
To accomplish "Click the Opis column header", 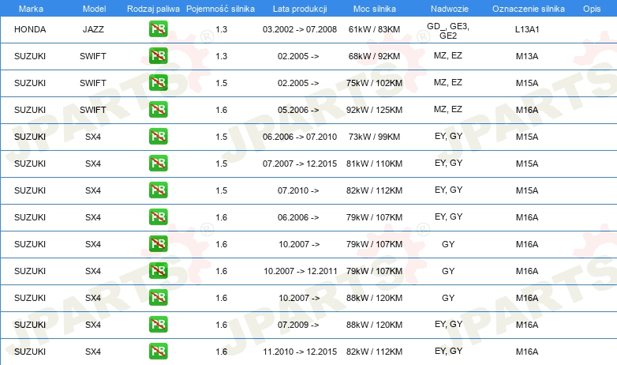I will pos(592,9).
